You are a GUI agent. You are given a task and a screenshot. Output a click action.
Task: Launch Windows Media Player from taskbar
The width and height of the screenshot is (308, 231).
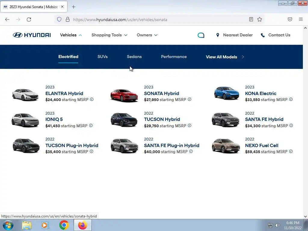45,225
